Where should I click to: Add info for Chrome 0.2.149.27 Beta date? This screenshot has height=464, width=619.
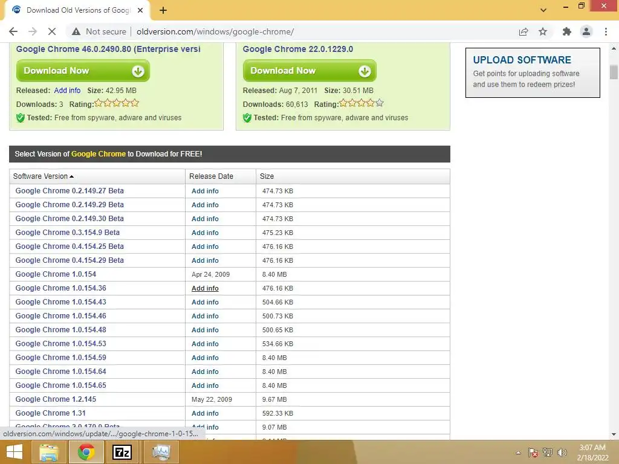(205, 191)
